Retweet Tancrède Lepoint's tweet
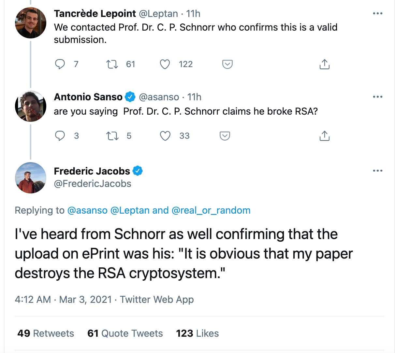 (x=112, y=64)
